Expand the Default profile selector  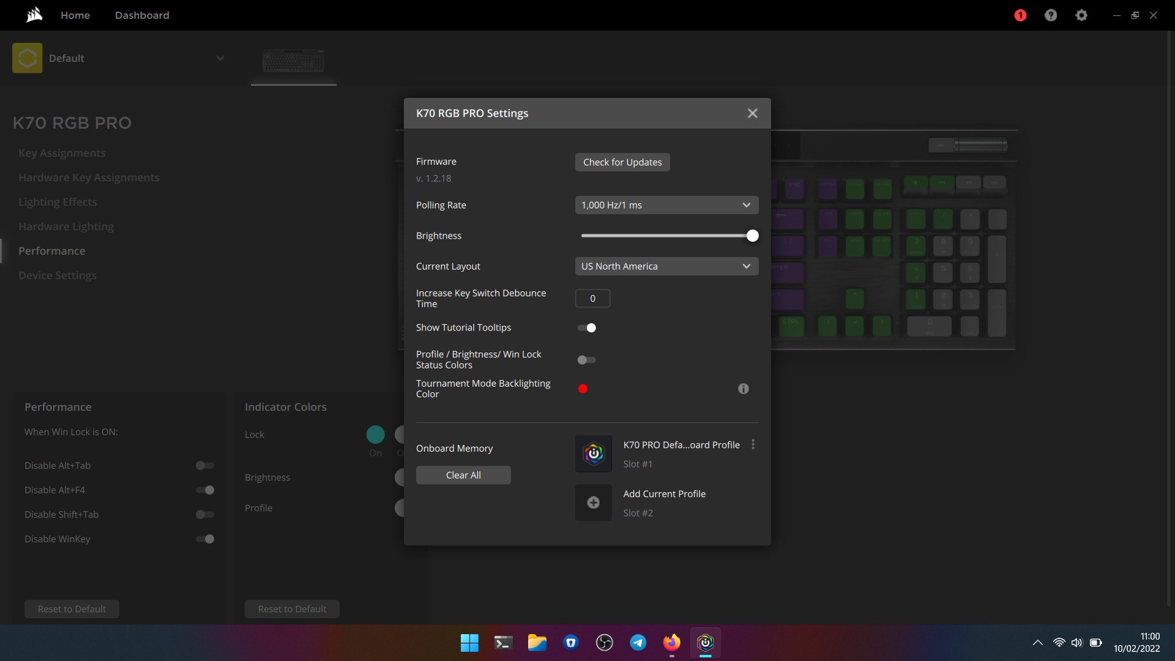coord(220,58)
